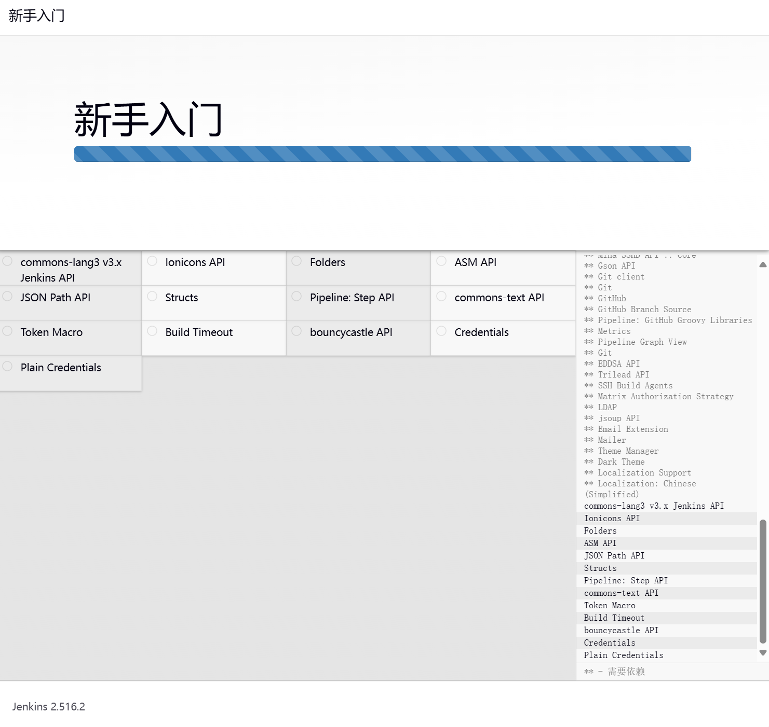Screen dimensions: 769x727
Task: Select commons-text API grid label
Action: [x=500, y=298]
